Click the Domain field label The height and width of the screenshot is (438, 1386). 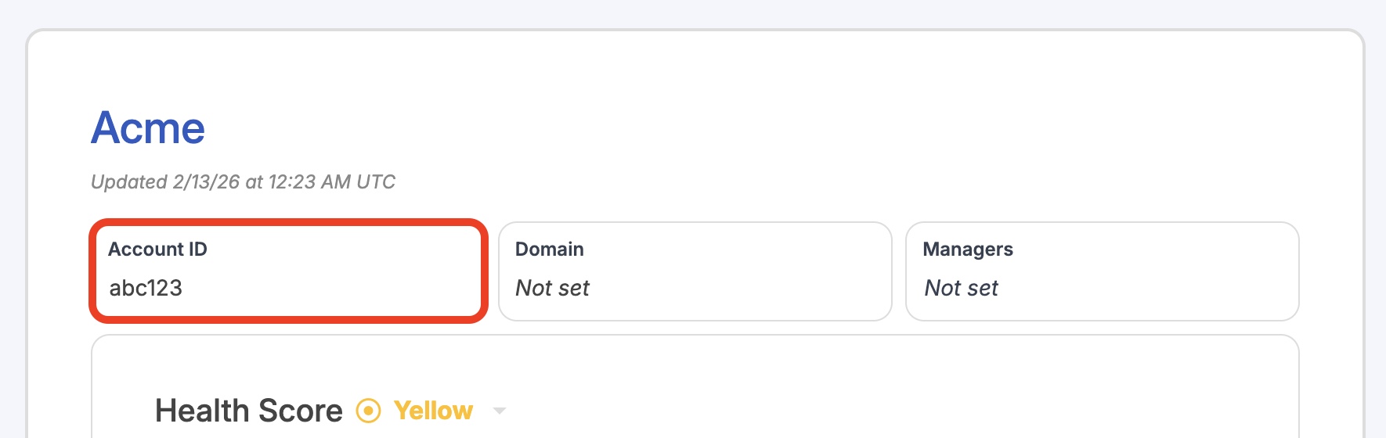tap(550, 249)
